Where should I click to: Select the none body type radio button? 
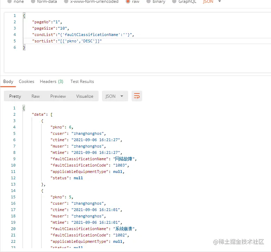pos(10,1)
